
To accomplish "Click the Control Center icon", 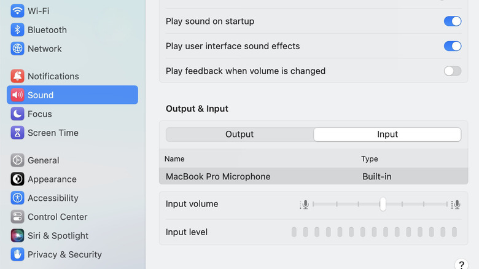I will [x=17, y=217].
